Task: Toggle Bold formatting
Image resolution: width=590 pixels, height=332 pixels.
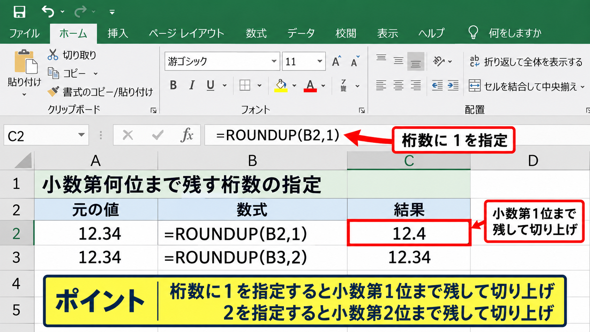Action: [x=173, y=85]
